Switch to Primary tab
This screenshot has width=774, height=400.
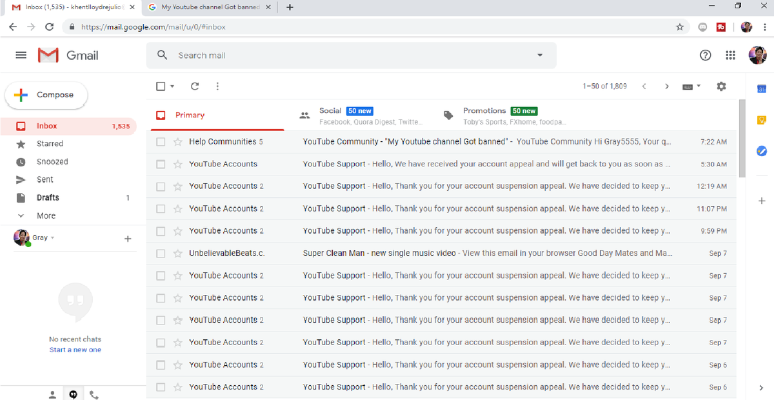[x=217, y=115]
